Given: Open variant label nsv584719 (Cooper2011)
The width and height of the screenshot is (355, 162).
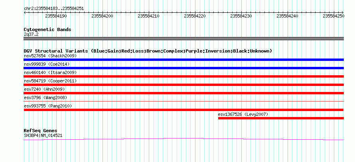Looking at the screenshot, I should click(50, 81).
